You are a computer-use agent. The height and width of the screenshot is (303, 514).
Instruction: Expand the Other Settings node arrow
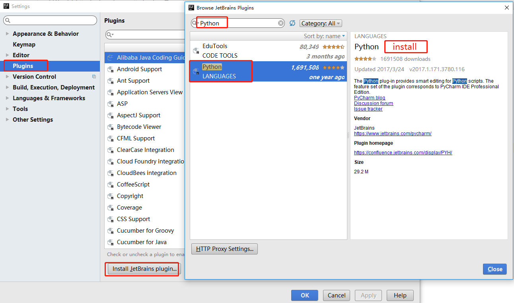(7, 120)
